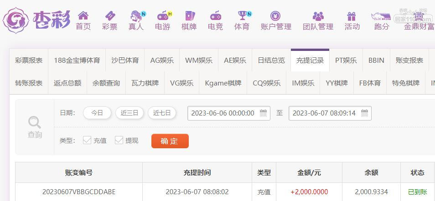Open the 余额查询 tab
Screen dimensions: 435x201
click(x=106, y=83)
